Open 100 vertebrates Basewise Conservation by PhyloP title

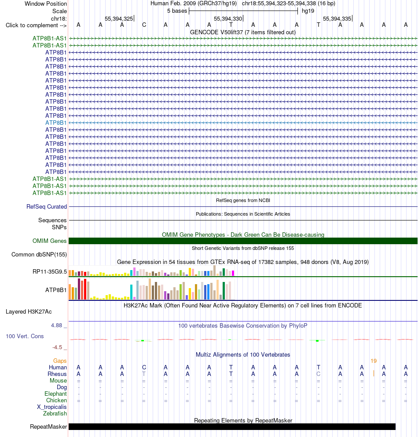[242, 325]
